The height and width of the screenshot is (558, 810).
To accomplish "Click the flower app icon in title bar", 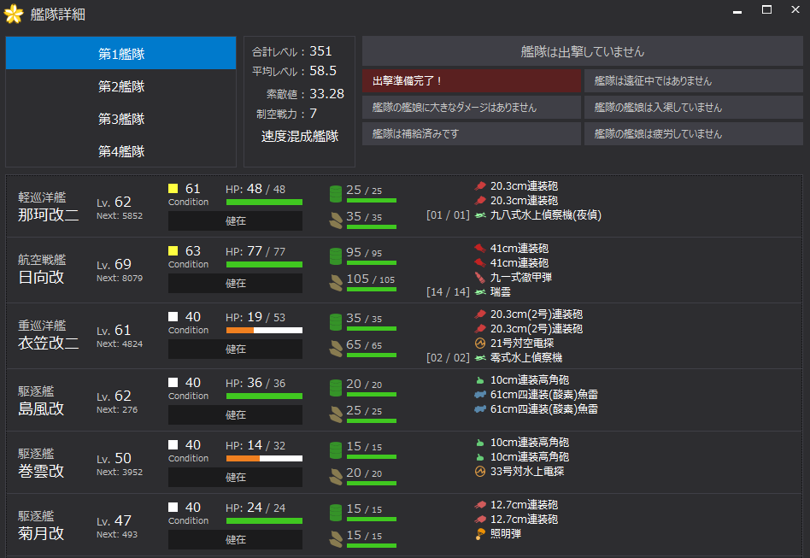I will tap(14, 14).
